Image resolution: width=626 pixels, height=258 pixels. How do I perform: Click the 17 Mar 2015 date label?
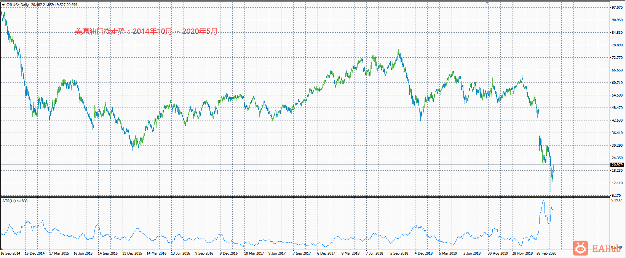coord(59,253)
